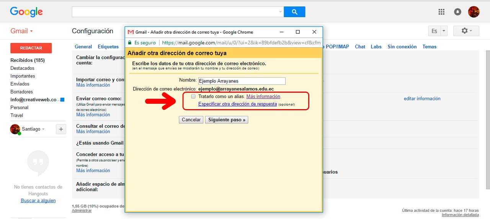Switch to the Chat settings tab

(x=360, y=47)
